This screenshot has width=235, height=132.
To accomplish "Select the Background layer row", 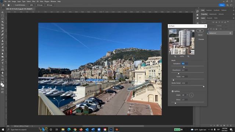I will point(220,33).
